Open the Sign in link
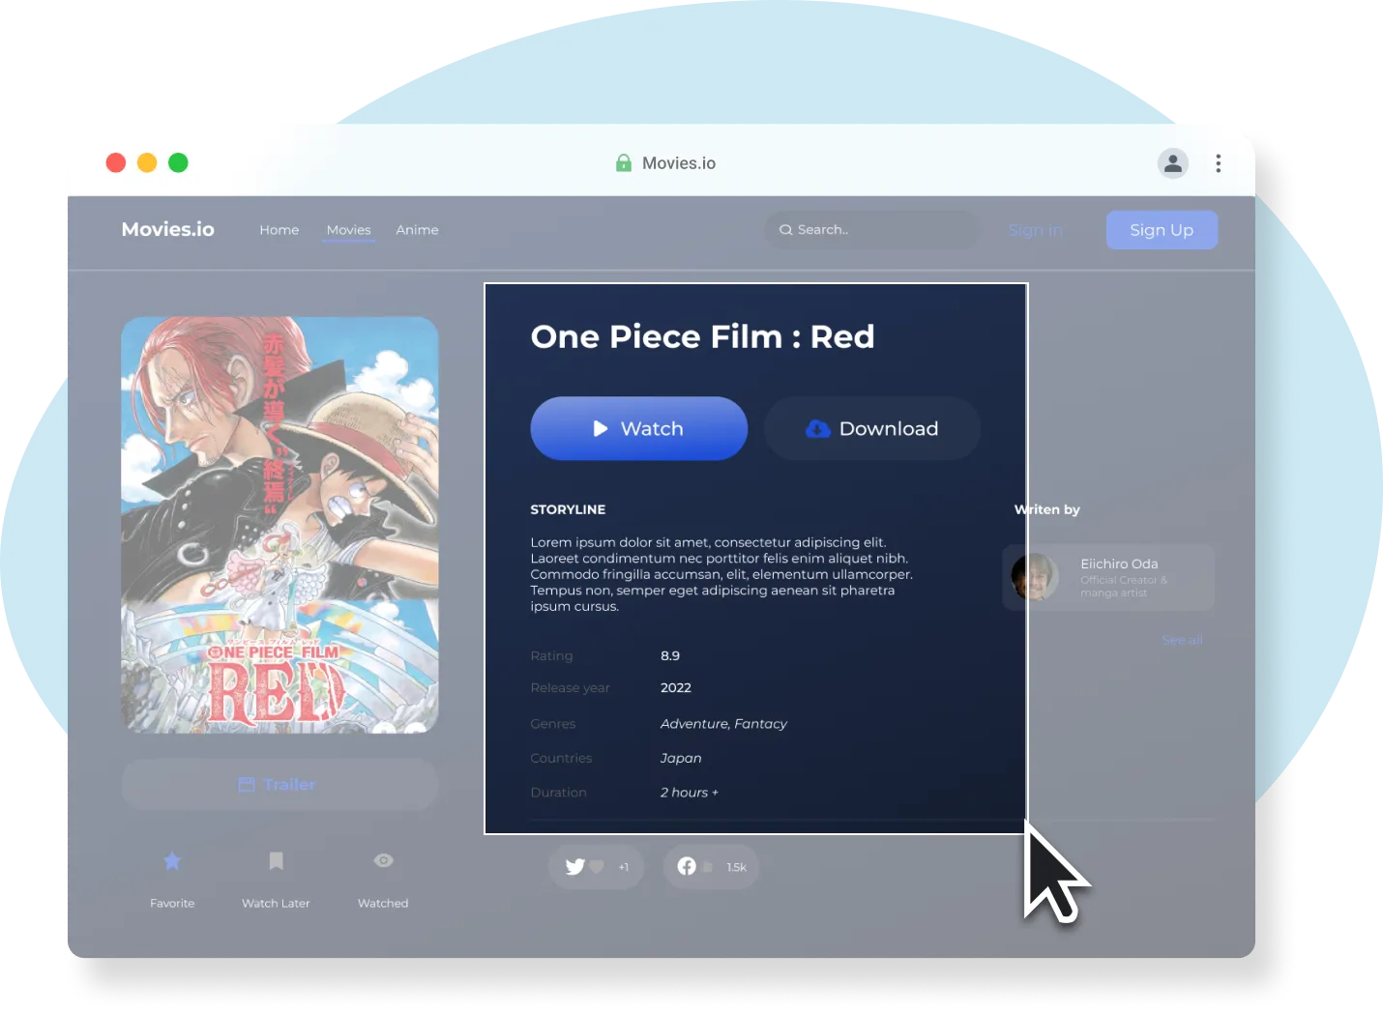The height and width of the screenshot is (1013, 1383). (1035, 230)
